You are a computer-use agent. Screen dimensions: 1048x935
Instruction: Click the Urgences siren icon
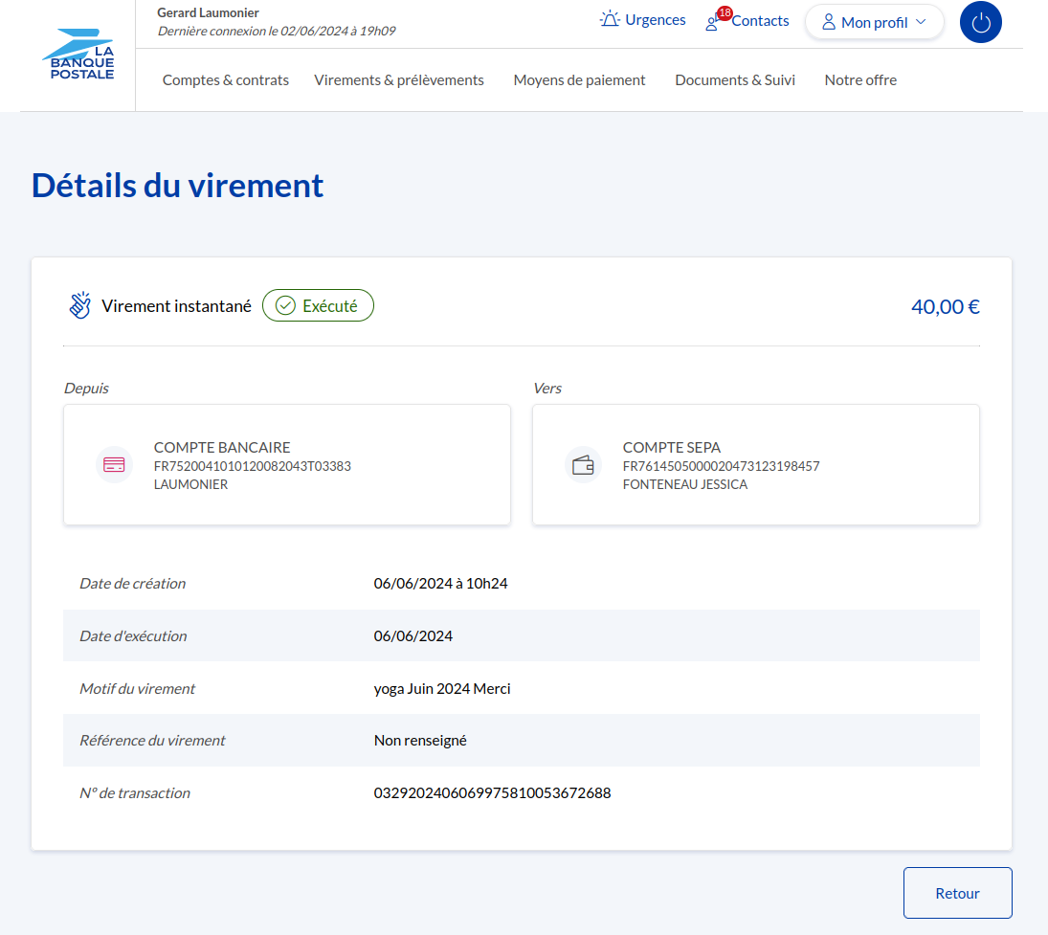[x=610, y=20]
